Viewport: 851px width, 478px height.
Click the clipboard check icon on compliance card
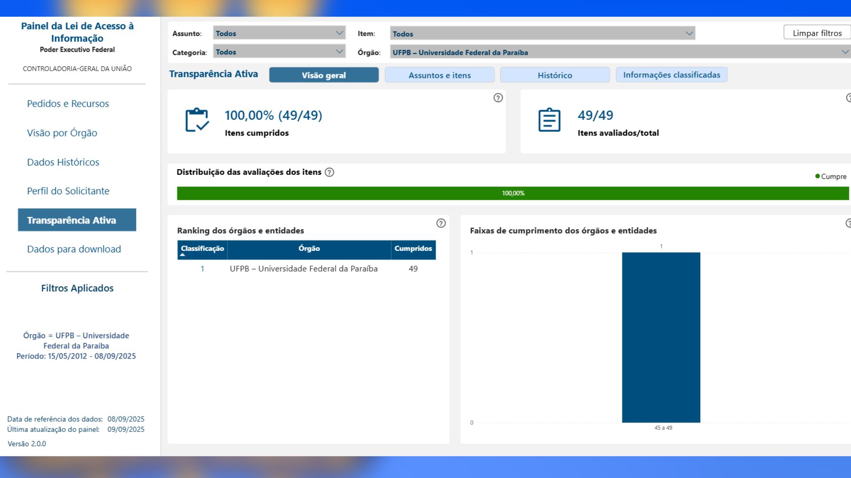pos(197,120)
